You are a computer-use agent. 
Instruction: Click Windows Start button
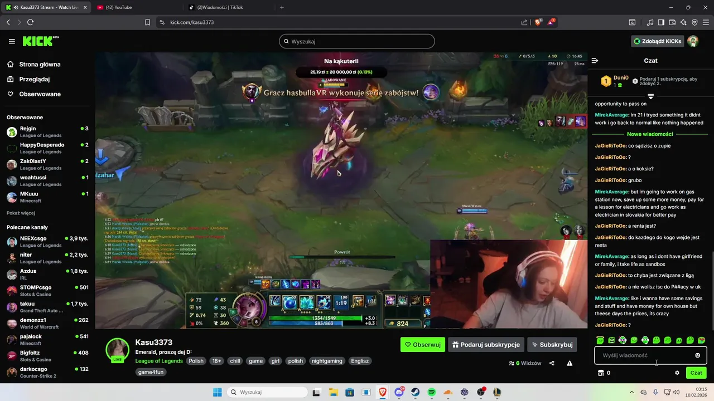tap(218, 392)
